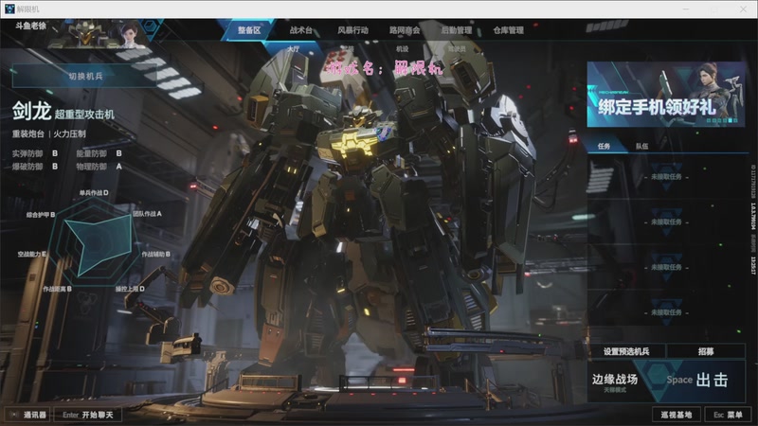Click the 操控上限 D radar label
Viewport: 758px width, 426px height.
(x=130, y=289)
